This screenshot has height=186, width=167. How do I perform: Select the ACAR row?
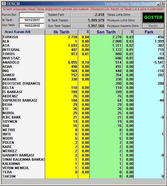point(83,66)
